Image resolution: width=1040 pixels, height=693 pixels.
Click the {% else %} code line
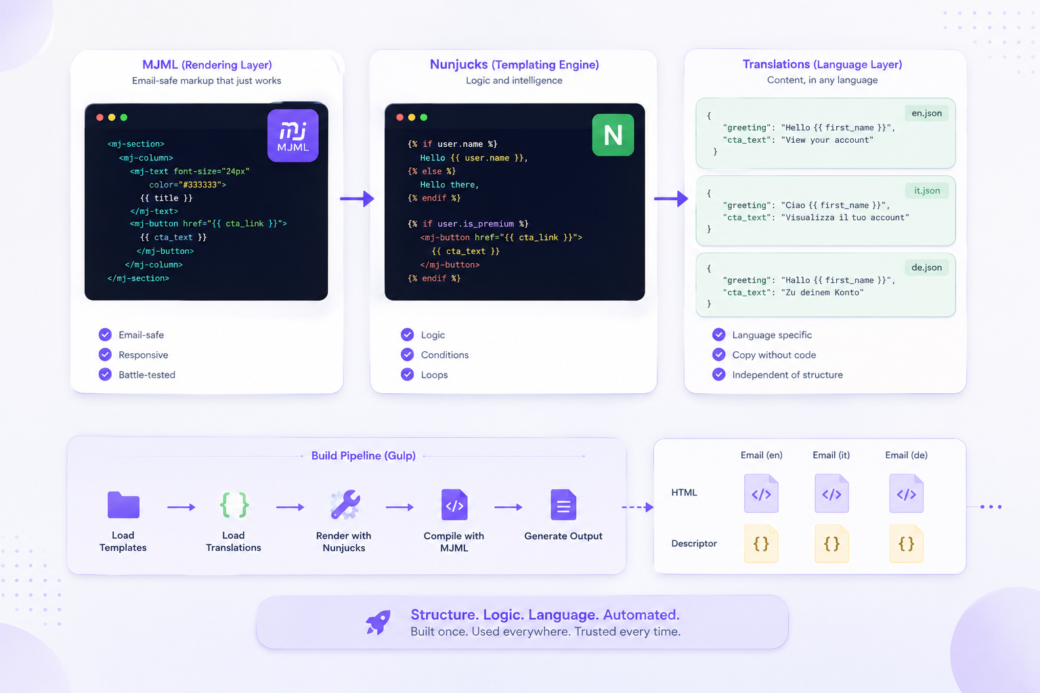click(431, 171)
